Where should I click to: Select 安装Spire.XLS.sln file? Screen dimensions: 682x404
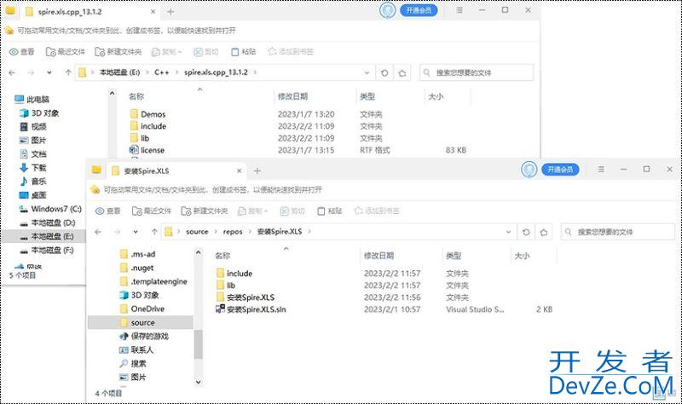pos(251,309)
